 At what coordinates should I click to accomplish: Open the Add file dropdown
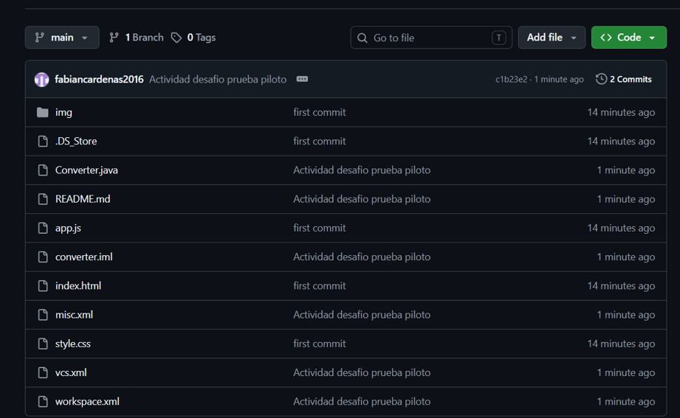click(x=552, y=38)
